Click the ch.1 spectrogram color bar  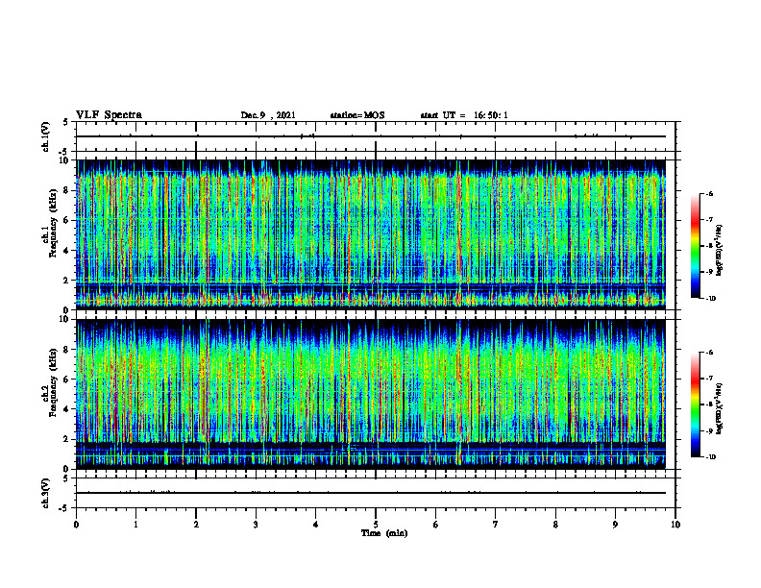click(x=695, y=246)
